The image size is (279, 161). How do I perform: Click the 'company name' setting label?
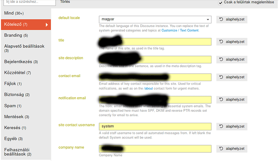click(x=71, y=147)
